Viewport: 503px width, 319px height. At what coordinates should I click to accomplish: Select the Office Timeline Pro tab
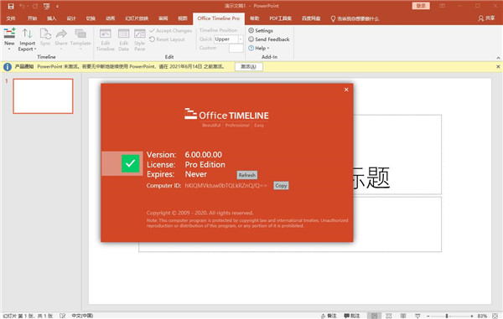point(219,18)
